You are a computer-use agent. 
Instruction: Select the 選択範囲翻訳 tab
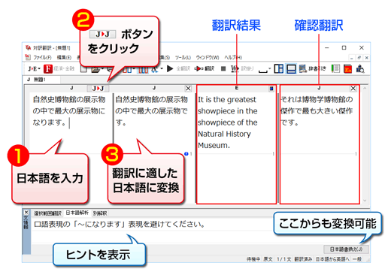47,213
